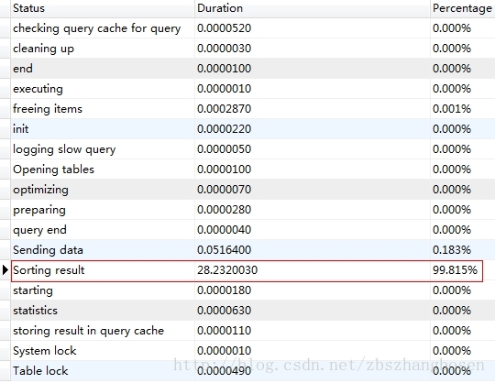Select the 'executing' status cell

click(103, 89)
